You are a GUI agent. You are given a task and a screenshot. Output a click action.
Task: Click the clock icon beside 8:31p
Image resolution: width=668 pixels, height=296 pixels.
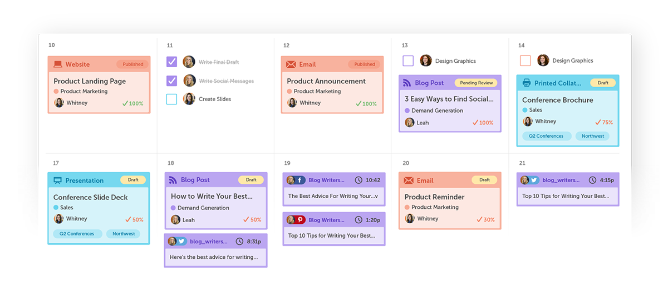pyautogui.click(x=239, y=242)
